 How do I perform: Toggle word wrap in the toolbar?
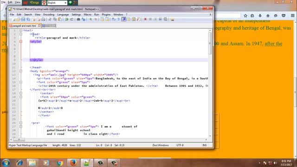tap(113, 19)
